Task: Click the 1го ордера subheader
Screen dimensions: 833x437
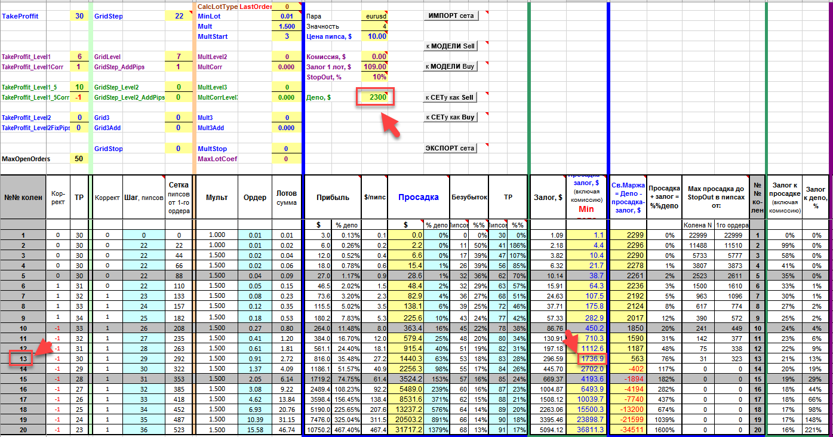Action: click(733, 225)
